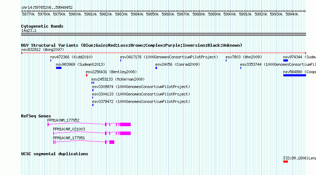Open variant esv7803 (Ahn2009) label
This screenshot has width=316, height=175.
244,57
